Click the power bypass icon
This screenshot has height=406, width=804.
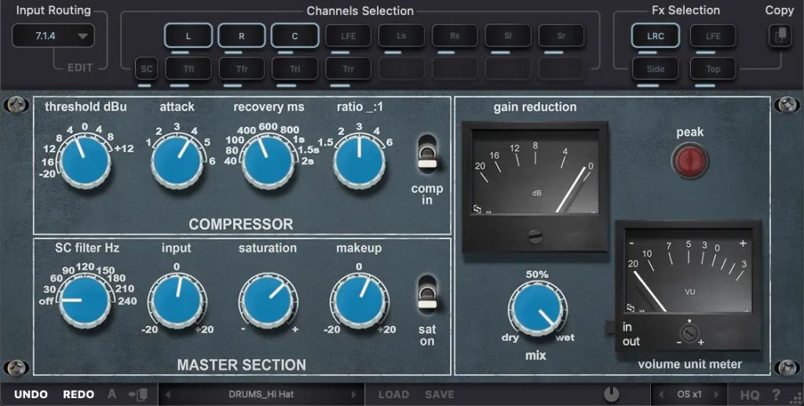tap(612, 394)
